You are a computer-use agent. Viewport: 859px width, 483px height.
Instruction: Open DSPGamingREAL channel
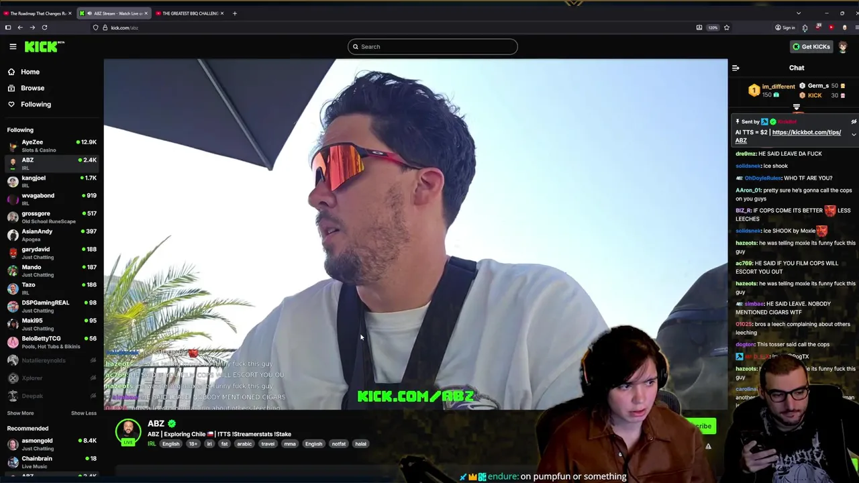[52, 306]
